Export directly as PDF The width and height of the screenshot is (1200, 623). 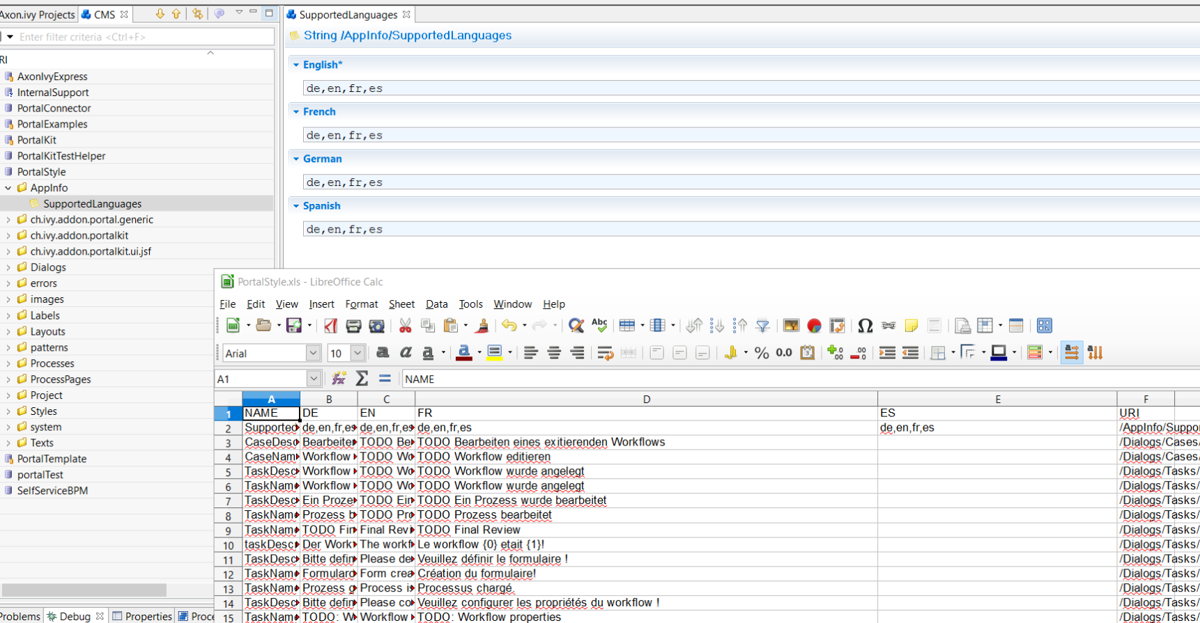point(331,326)
